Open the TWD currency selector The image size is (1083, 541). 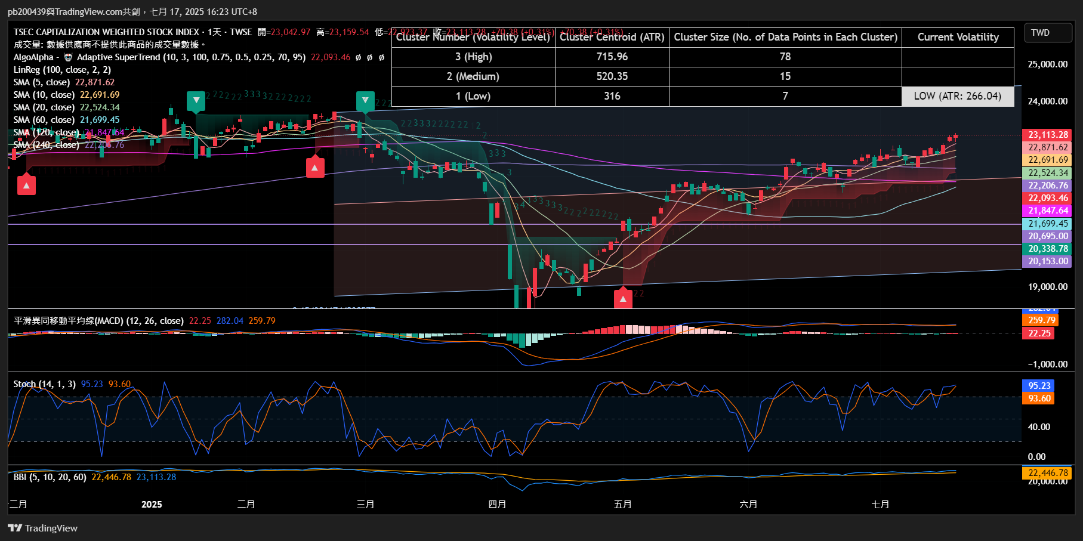pos(1048,33)
